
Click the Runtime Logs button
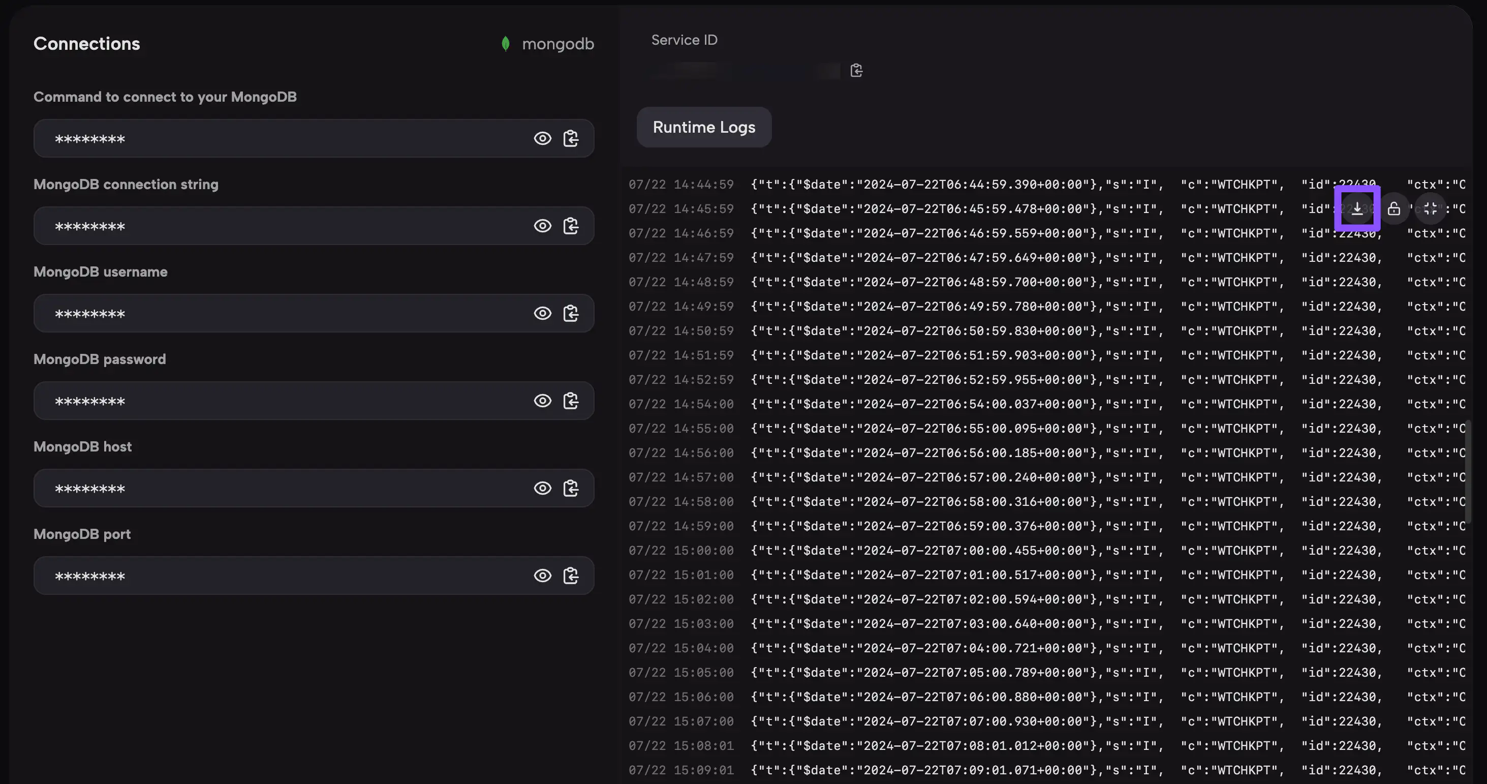(x=704, y=127)
